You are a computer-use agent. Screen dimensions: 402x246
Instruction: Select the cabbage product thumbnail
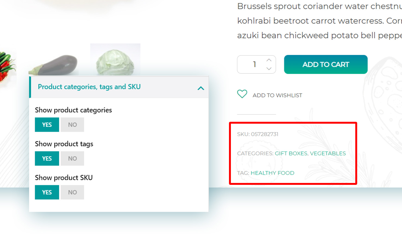coord(115,60)
